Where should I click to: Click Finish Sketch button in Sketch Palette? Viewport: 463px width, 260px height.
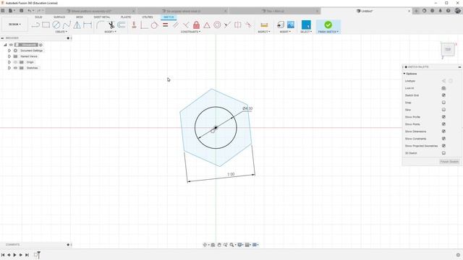tap(449, 162)
